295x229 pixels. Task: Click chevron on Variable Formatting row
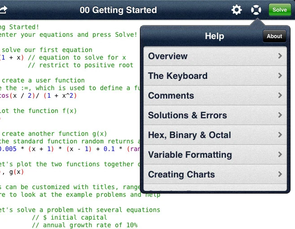pyautogui.click(x=280, y=155)
